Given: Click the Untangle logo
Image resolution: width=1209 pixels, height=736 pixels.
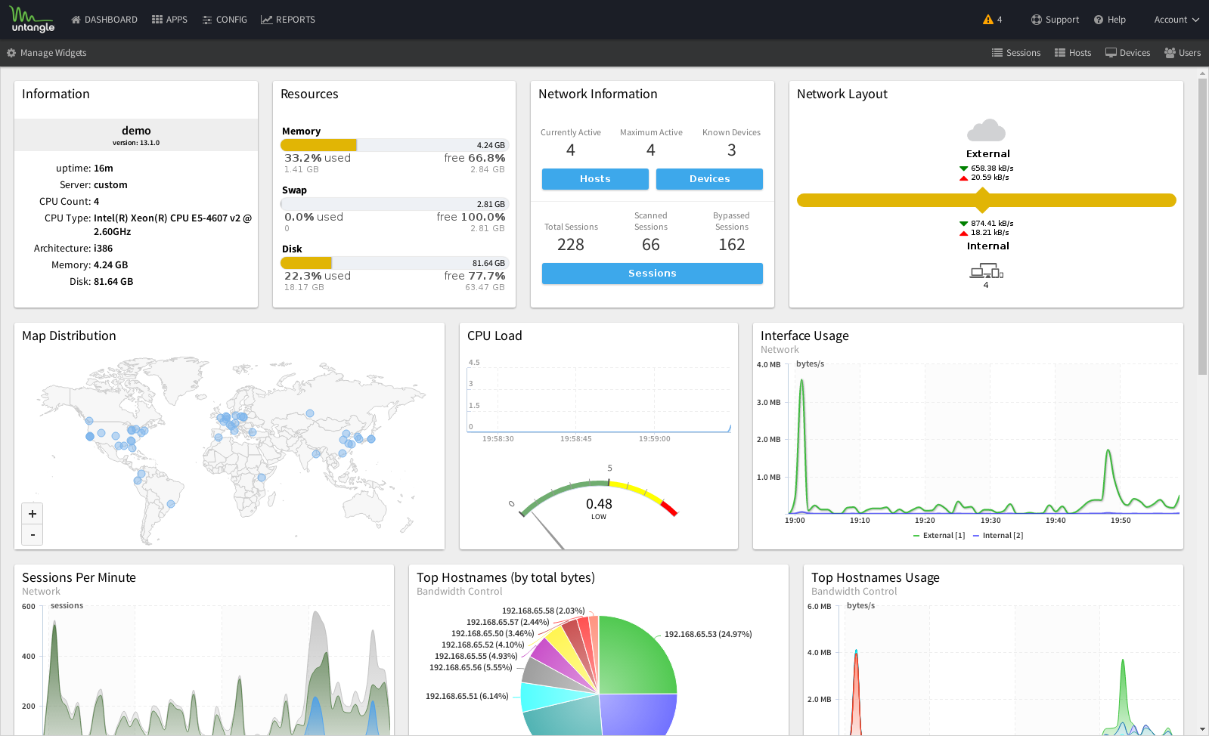Looking at the screenshot, I should [33, 20].
